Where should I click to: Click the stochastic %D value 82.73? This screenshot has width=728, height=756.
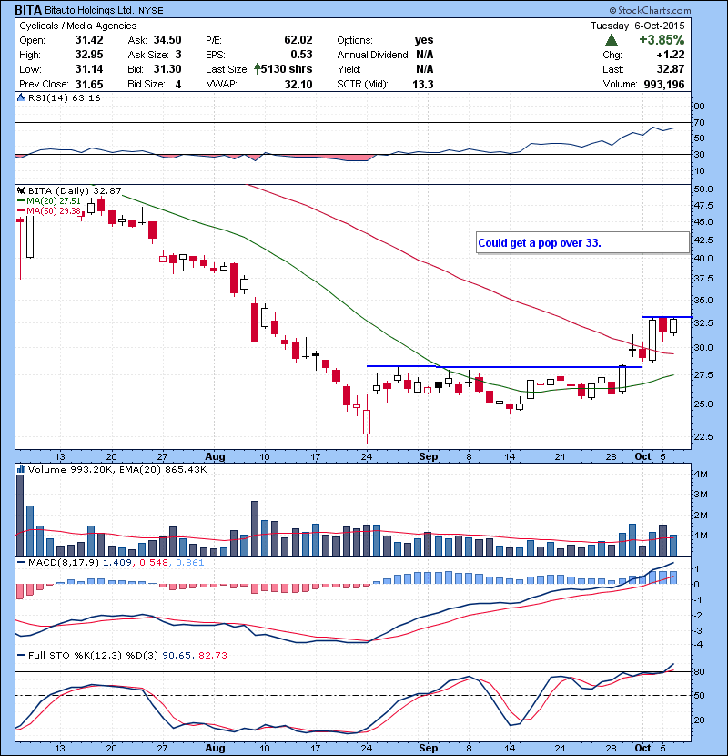(x=212, y=655)
